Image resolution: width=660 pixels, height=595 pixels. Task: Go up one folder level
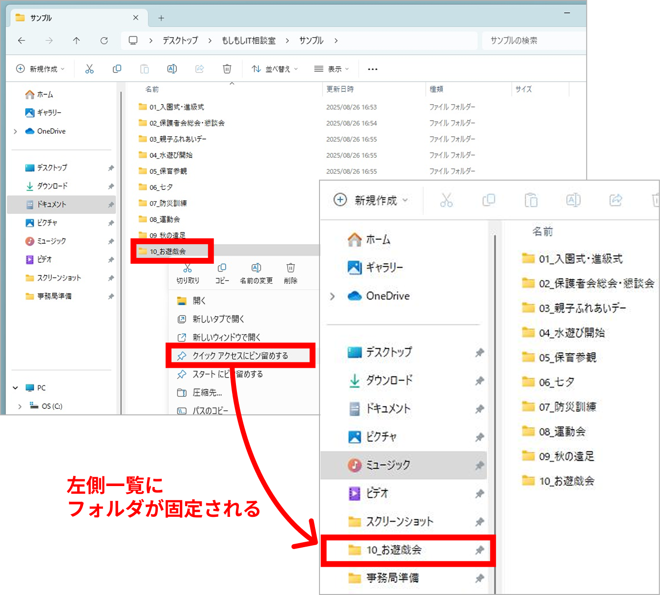point(76,41)
